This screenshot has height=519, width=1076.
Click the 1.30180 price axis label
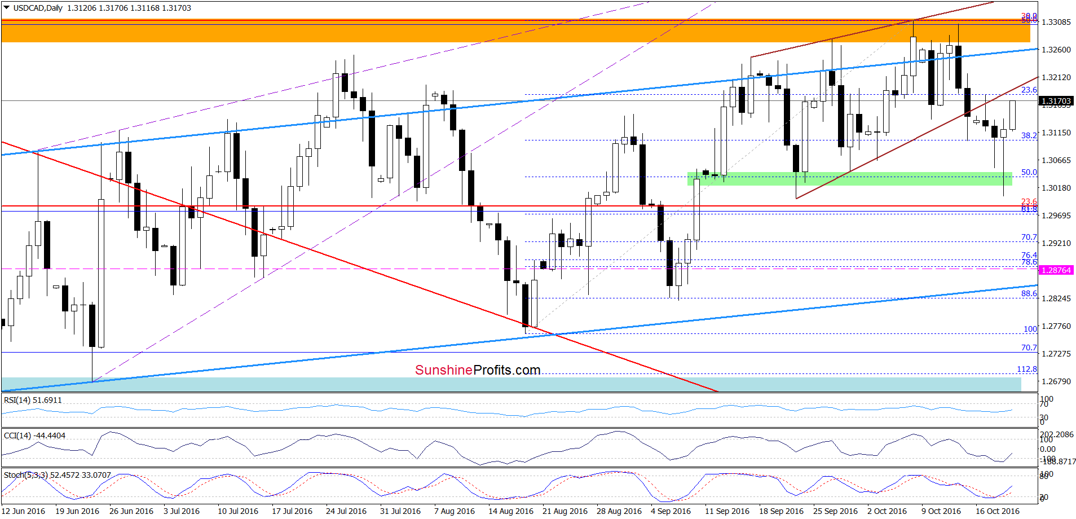(1056, 188)
